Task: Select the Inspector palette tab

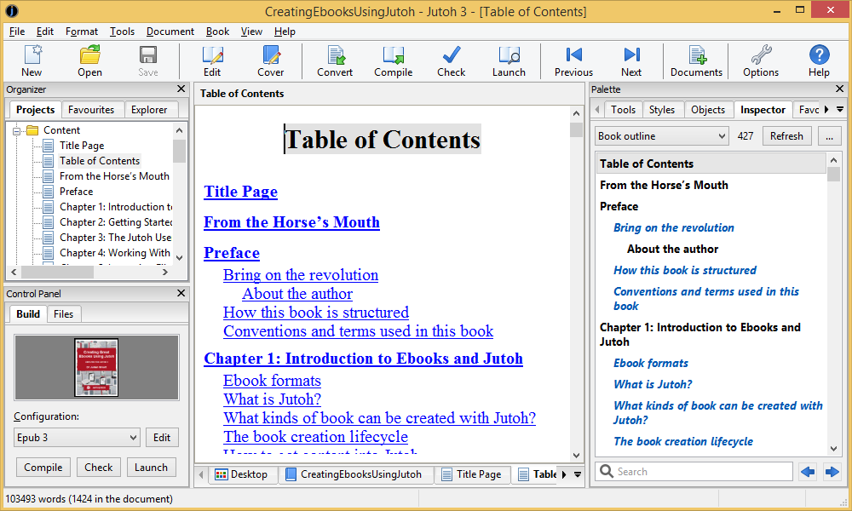Action: tap(763, 109)
